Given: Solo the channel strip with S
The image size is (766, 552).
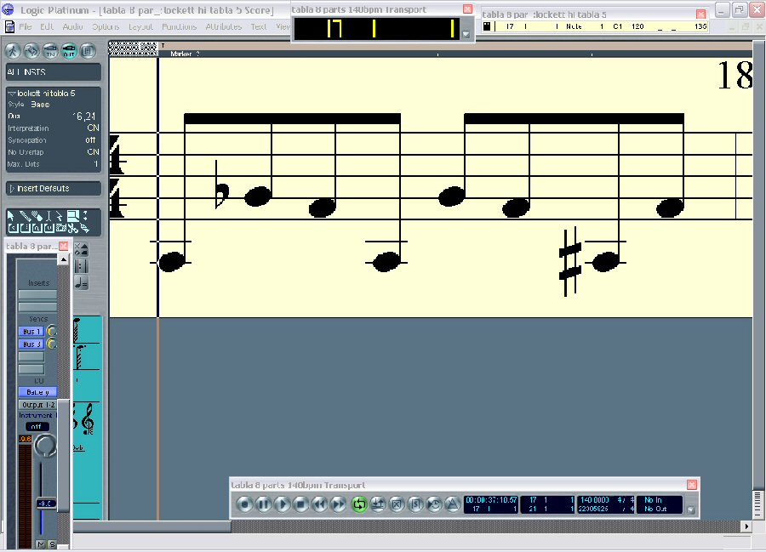Looking at the screenshot, I should tap(51, 543).
